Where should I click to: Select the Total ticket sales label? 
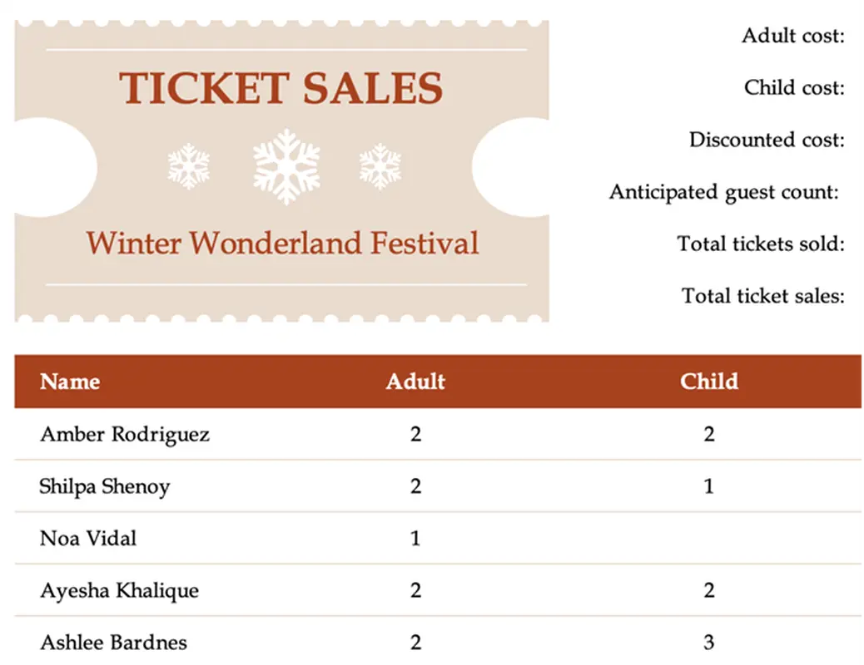pyautogui.click(x=763, y=296)
